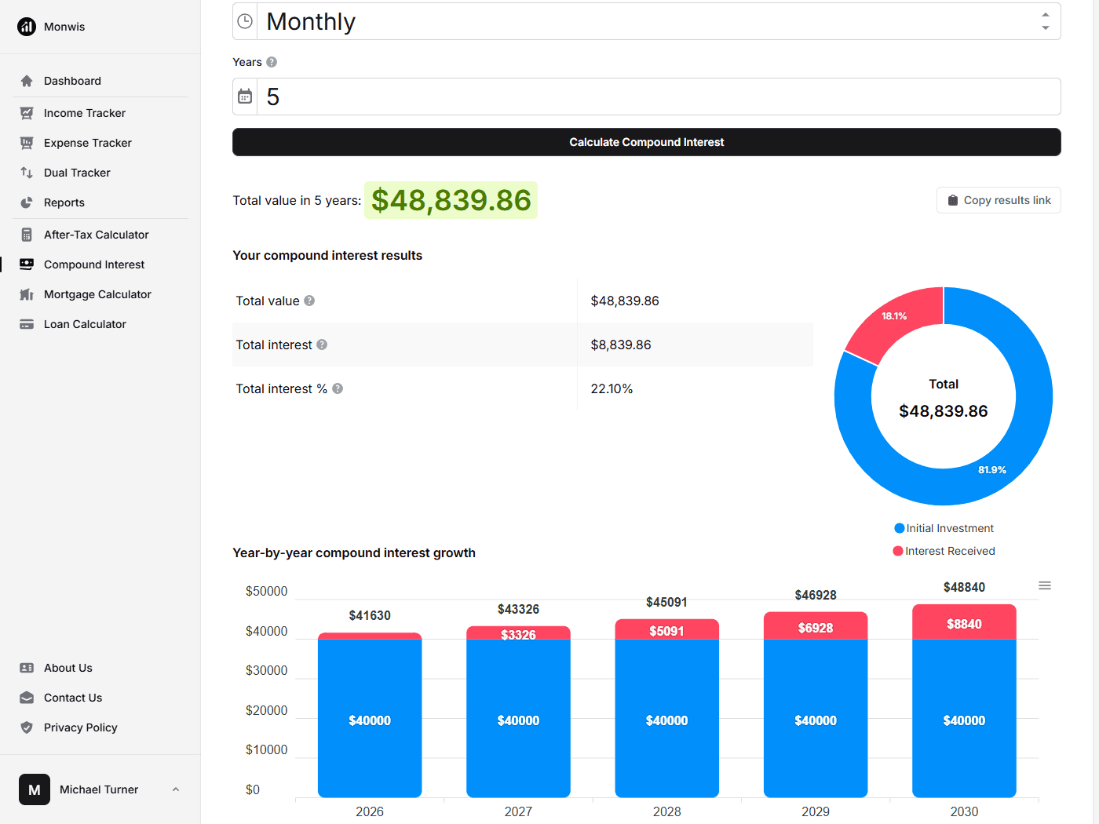Click the Michael Turner avatar
This screenshot has height=824, width=1099.
(x=35, y=789)
